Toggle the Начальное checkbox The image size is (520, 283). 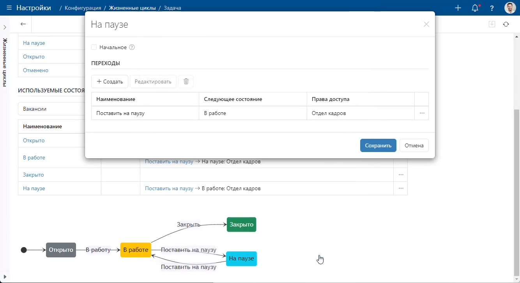[94, 47]
